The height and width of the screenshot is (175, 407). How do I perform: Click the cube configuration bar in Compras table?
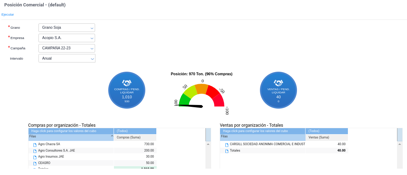[71, 131]
